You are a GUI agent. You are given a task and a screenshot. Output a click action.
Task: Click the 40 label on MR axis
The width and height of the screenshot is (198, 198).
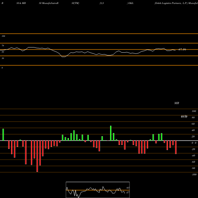(x=193, y=130)
